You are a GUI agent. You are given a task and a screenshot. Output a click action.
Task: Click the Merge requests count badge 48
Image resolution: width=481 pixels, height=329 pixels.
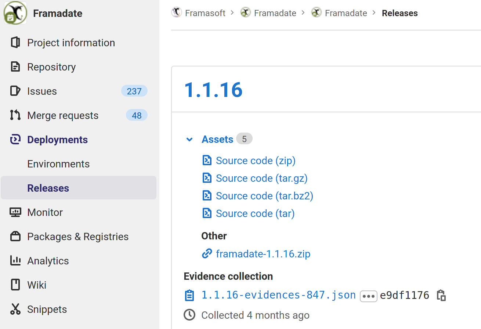click(x=137, y=115)
